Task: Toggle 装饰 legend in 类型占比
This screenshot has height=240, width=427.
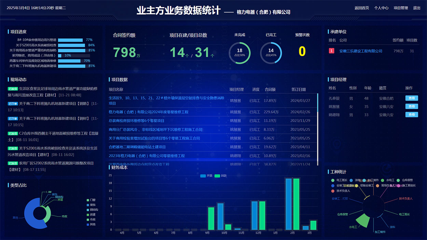Action: coord(91,205)
